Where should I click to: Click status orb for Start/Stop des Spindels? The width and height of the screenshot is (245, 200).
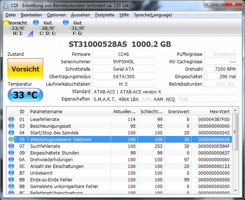pos(11,133)
